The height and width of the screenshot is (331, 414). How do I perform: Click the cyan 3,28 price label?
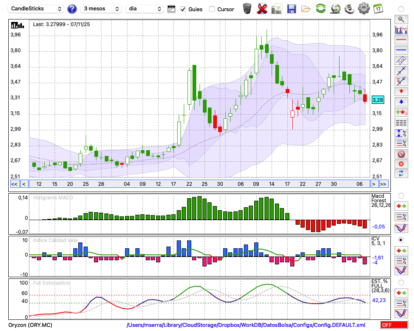point(378,100)
